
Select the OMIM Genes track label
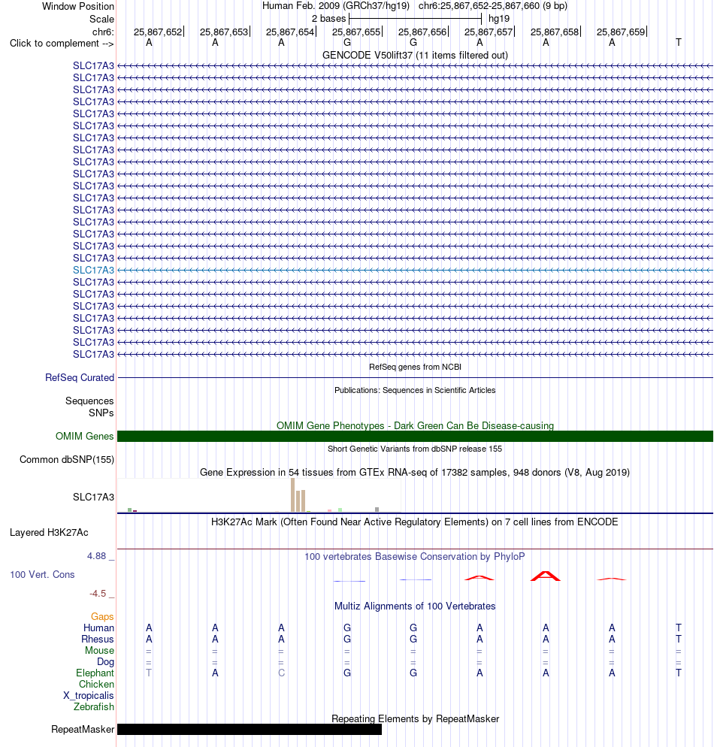click(84, 437)
